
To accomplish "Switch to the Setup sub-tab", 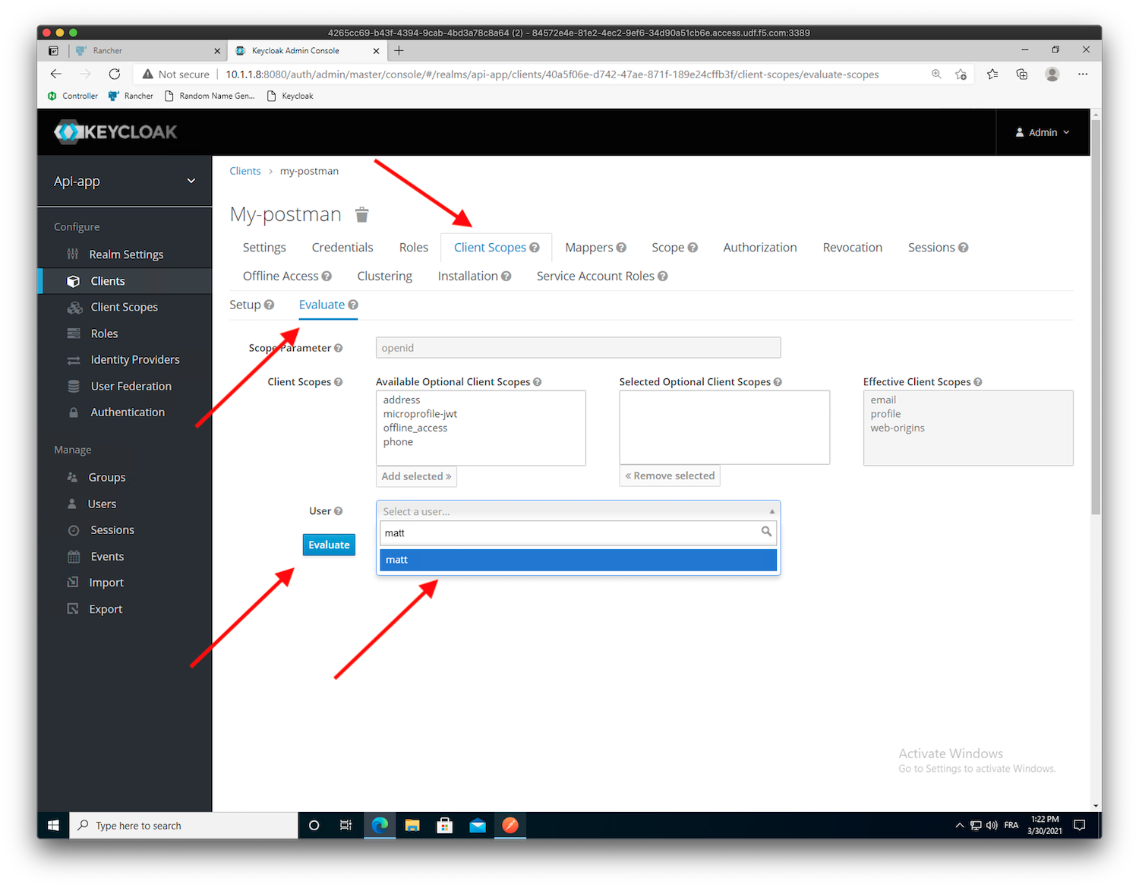I will (245, 305).
